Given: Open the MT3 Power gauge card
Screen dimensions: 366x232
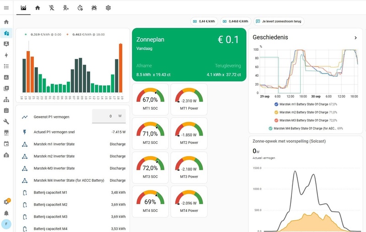Looking at the screenshot, I should pos(189,168).
